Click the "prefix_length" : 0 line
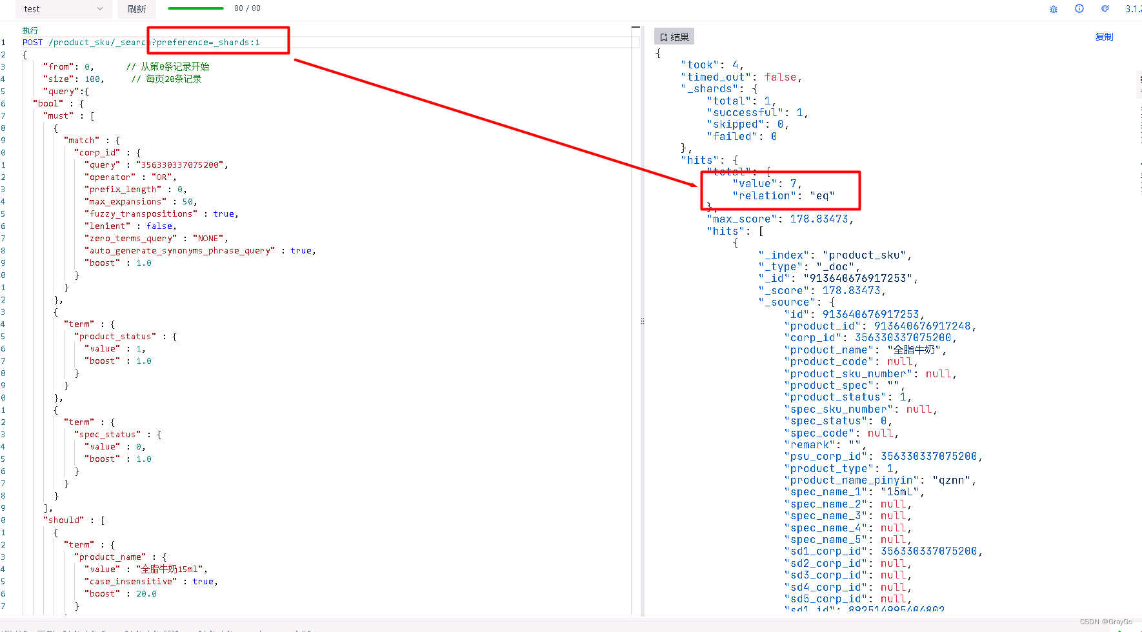The width and height of the screenshot is (1142, 632). point(135,190)
